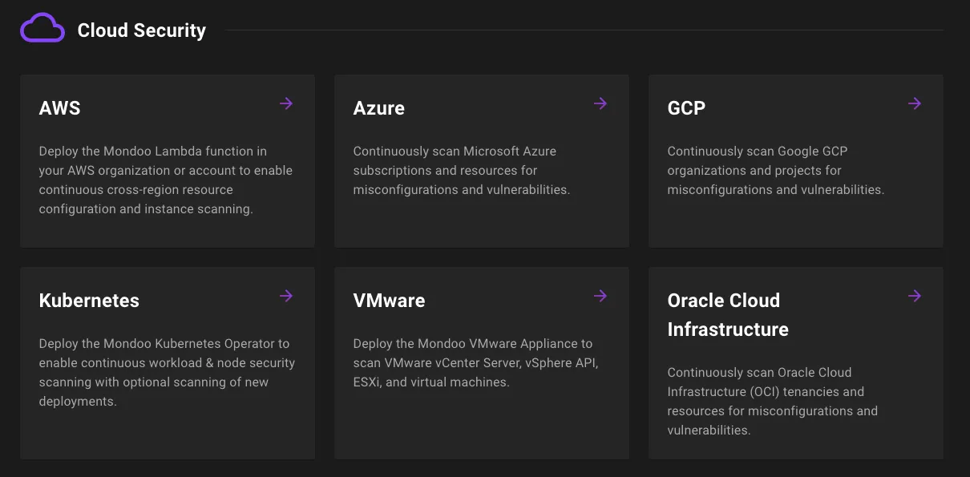Click the VMware title text
This screenshot has height=477, width=970.
pos(389,300)
